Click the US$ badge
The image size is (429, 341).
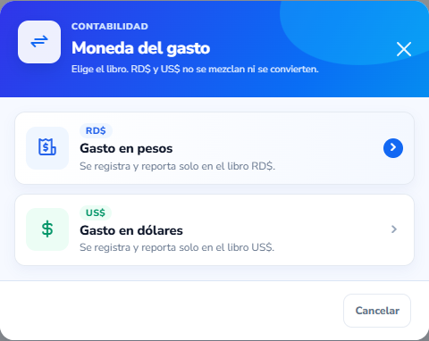point(96,212)
